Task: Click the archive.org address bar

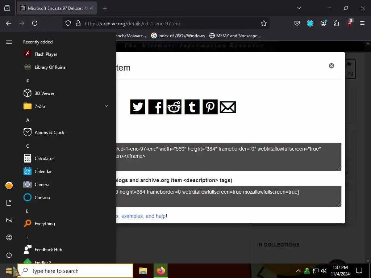Action: pyautogui.click(x=166, y=24)
